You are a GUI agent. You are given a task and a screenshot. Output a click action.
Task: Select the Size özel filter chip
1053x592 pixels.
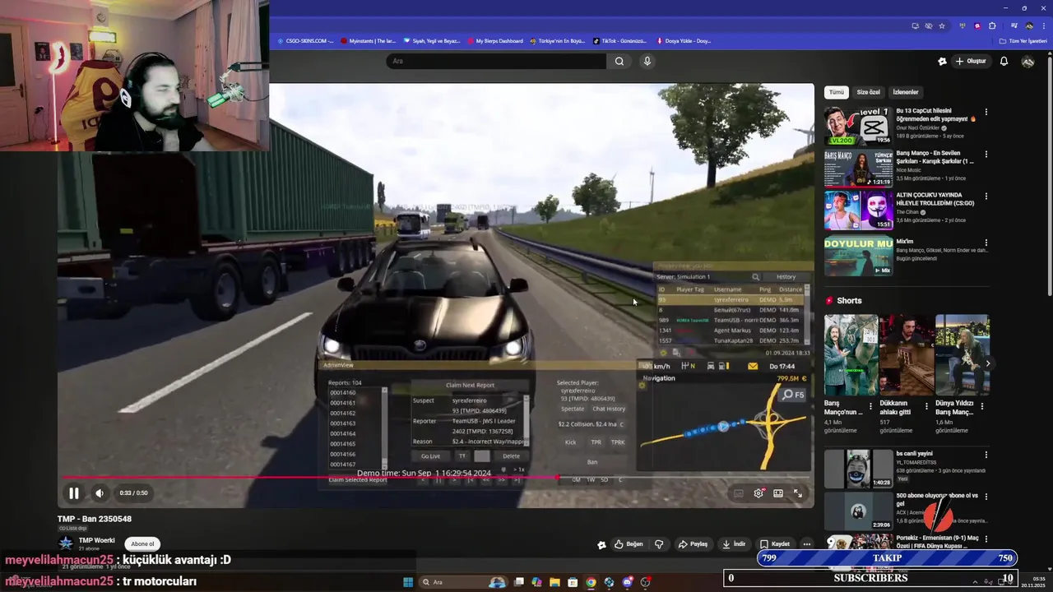pos(868,92)
